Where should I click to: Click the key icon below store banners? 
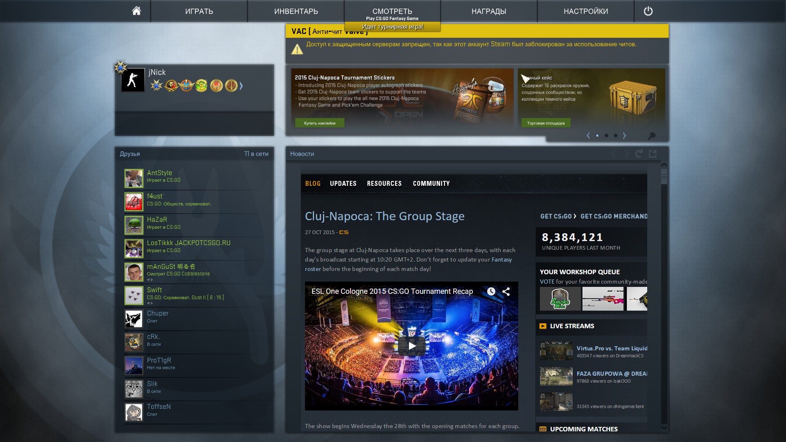tap(651, 135)
